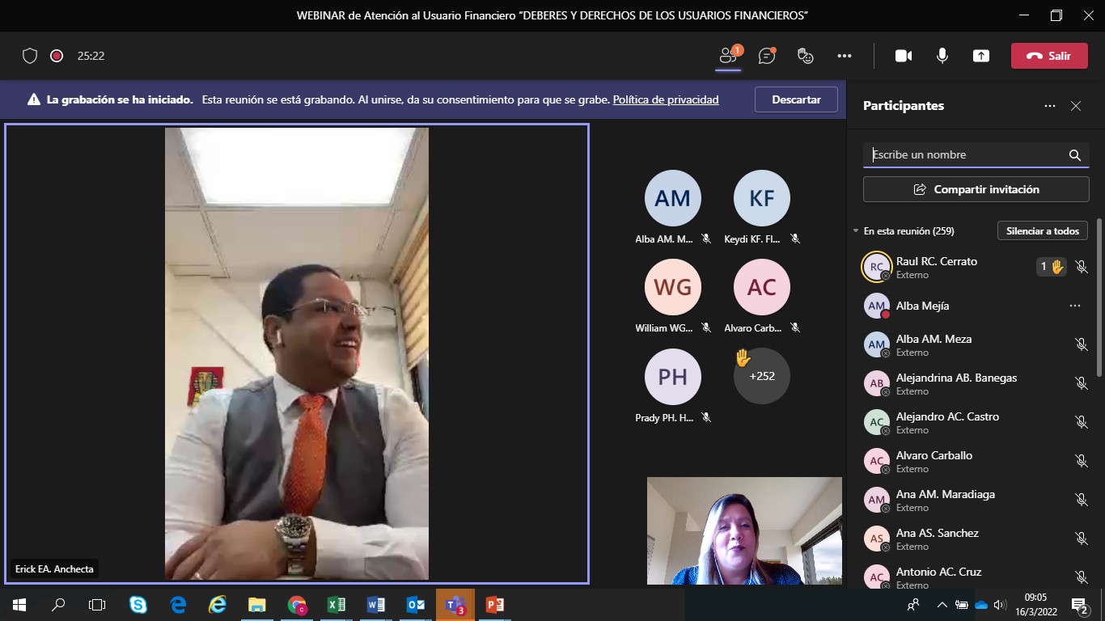Screen dimensions: 1105x621
Task: Open Participantes panel more options menu
Action: 1050,106
